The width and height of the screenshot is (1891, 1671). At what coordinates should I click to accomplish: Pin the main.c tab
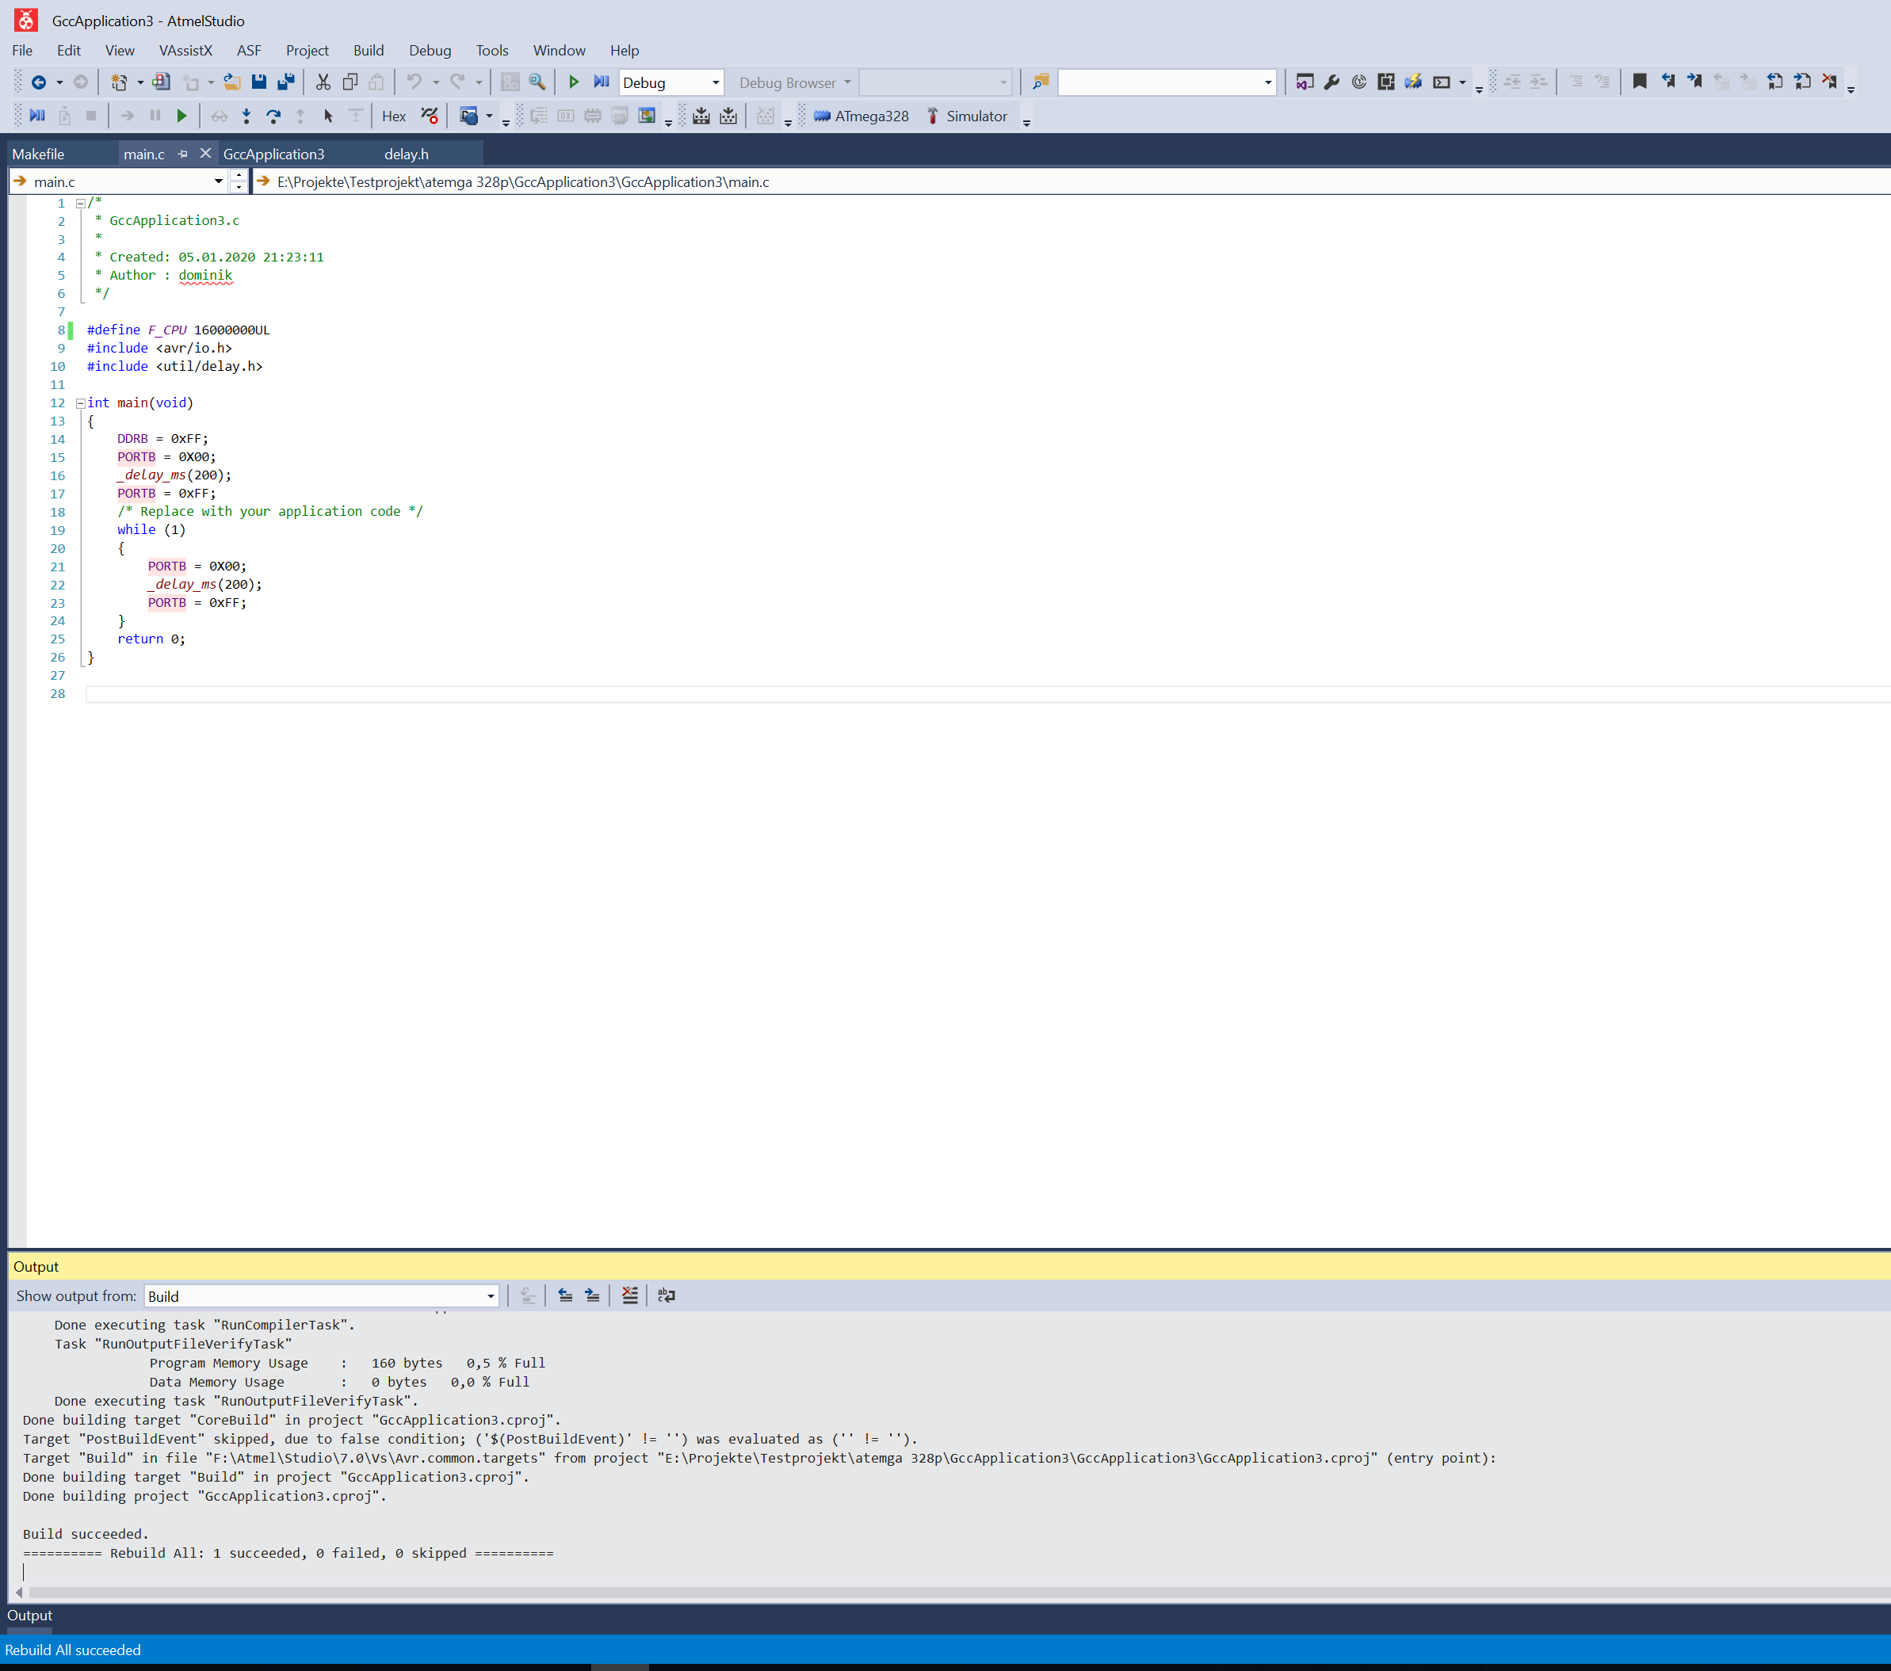coord(182,154)
